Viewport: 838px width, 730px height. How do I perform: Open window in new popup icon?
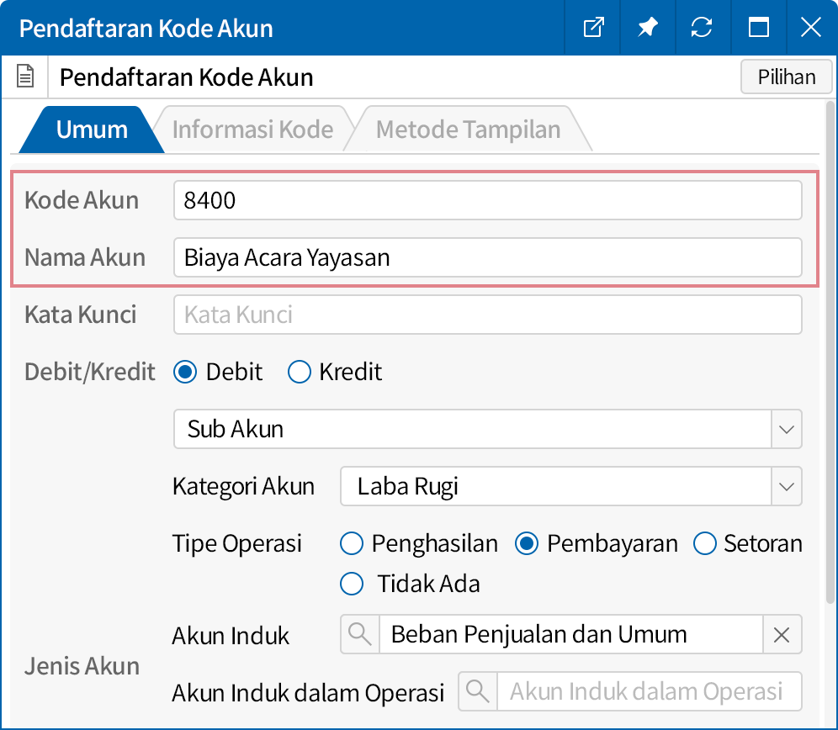[593, 28]
